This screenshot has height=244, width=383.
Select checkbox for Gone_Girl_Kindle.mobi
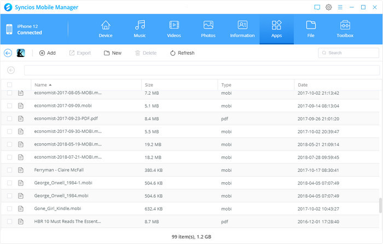click(x=9, y=208)
